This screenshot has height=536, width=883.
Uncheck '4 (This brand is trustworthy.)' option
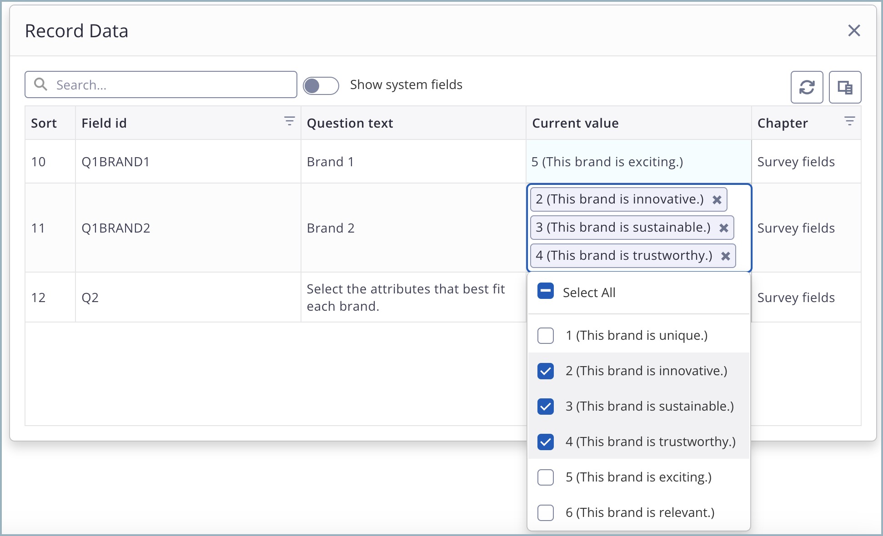click(x=546, y=442)
